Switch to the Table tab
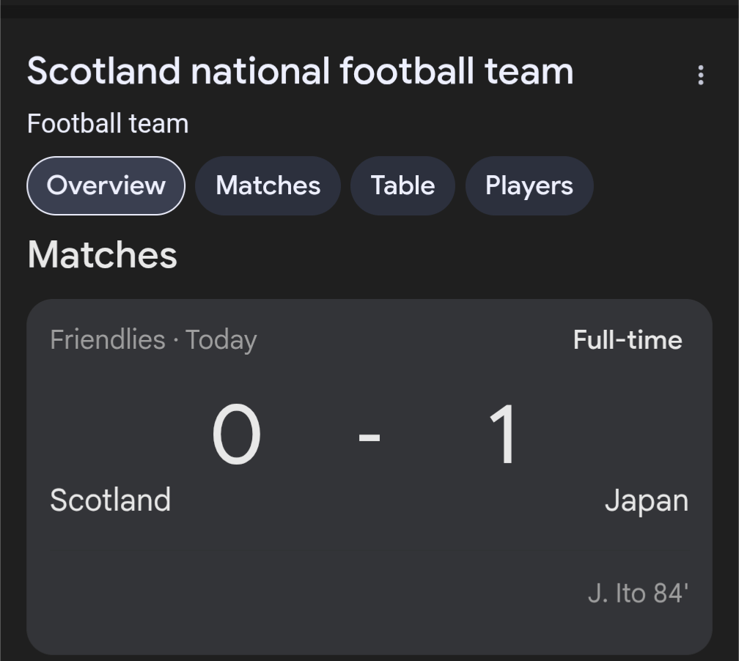The image size is (739, 661). pos(402,185)
